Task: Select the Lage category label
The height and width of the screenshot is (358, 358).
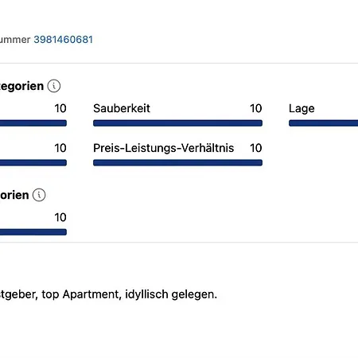Action: pos(302,109)
